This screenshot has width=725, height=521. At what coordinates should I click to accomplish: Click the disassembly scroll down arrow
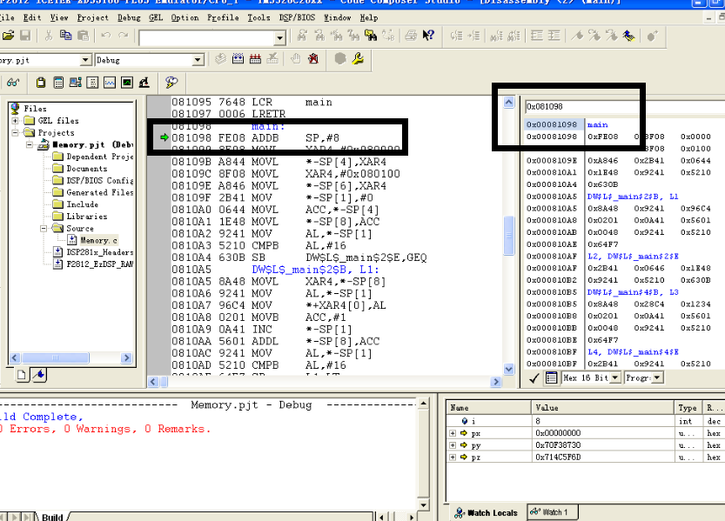508,369
